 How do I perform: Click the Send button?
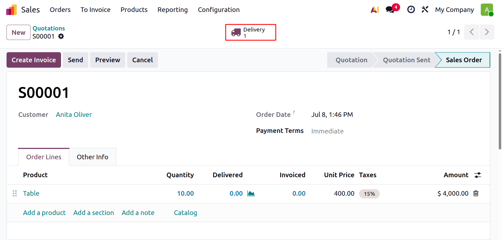coord(75,60)
